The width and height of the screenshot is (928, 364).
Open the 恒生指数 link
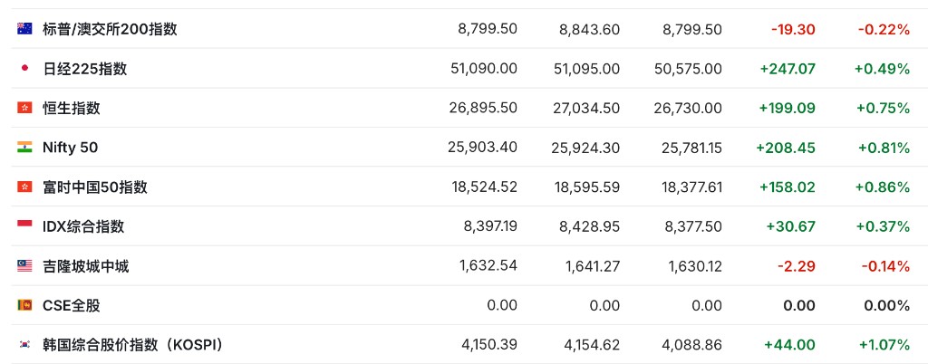point(72,108)
